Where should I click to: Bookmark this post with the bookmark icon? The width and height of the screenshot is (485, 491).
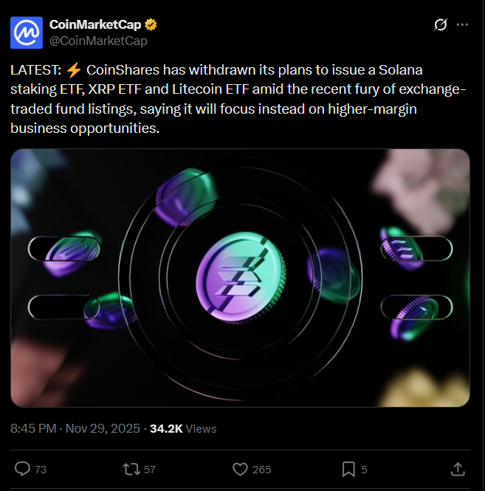(x=348, y=469)
